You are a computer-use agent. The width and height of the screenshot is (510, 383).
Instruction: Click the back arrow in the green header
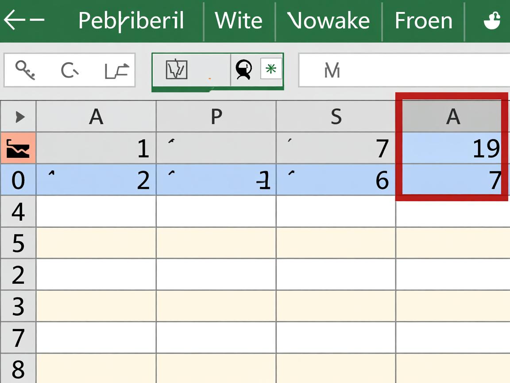(23, 20)
